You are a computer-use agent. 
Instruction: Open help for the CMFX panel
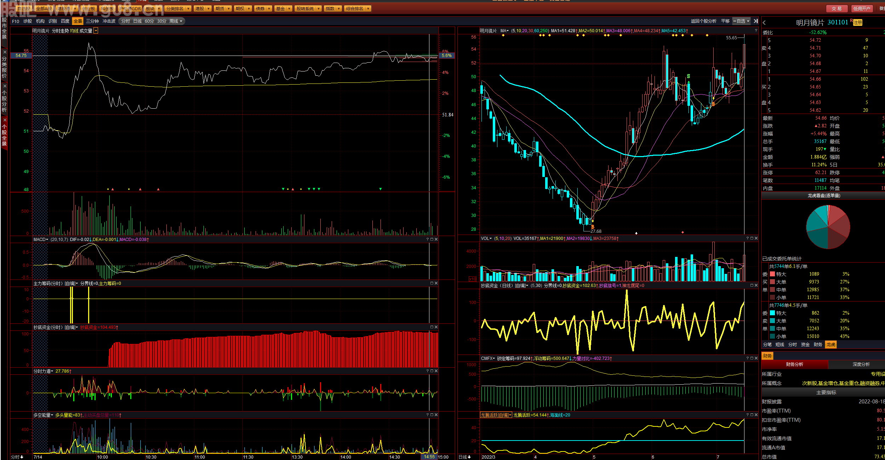pyautogui.click(x=748, y=358)
